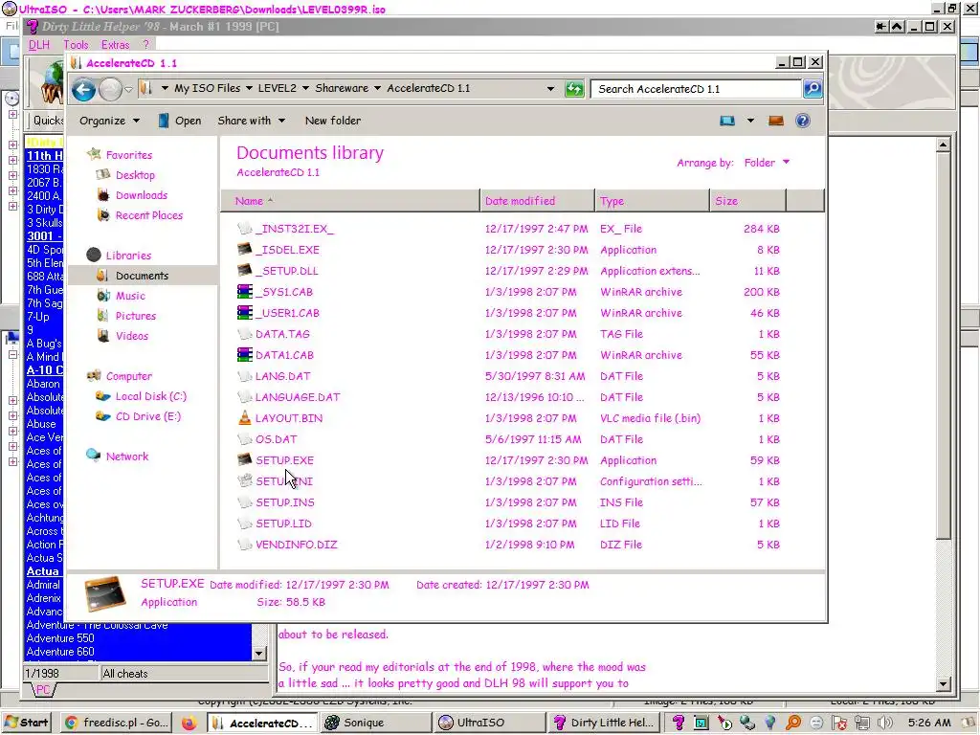Screen dimensions: 980x735
Task: Select the LAYOUT.BIN VLC cone icon
Action: pos(245,418)
